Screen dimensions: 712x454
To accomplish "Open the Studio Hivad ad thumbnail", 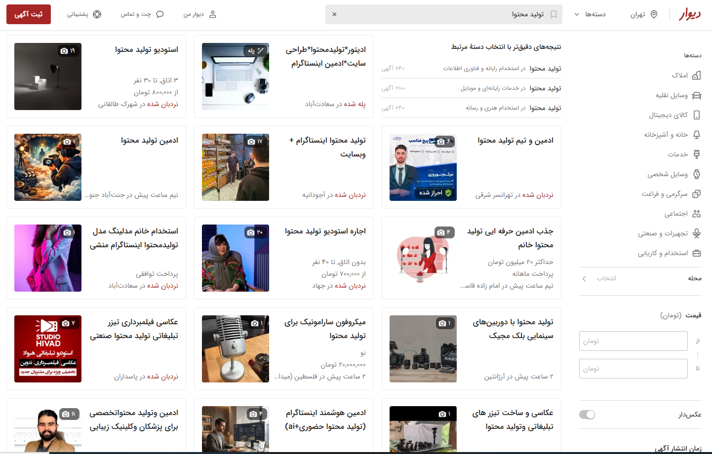I will point(48,349).
